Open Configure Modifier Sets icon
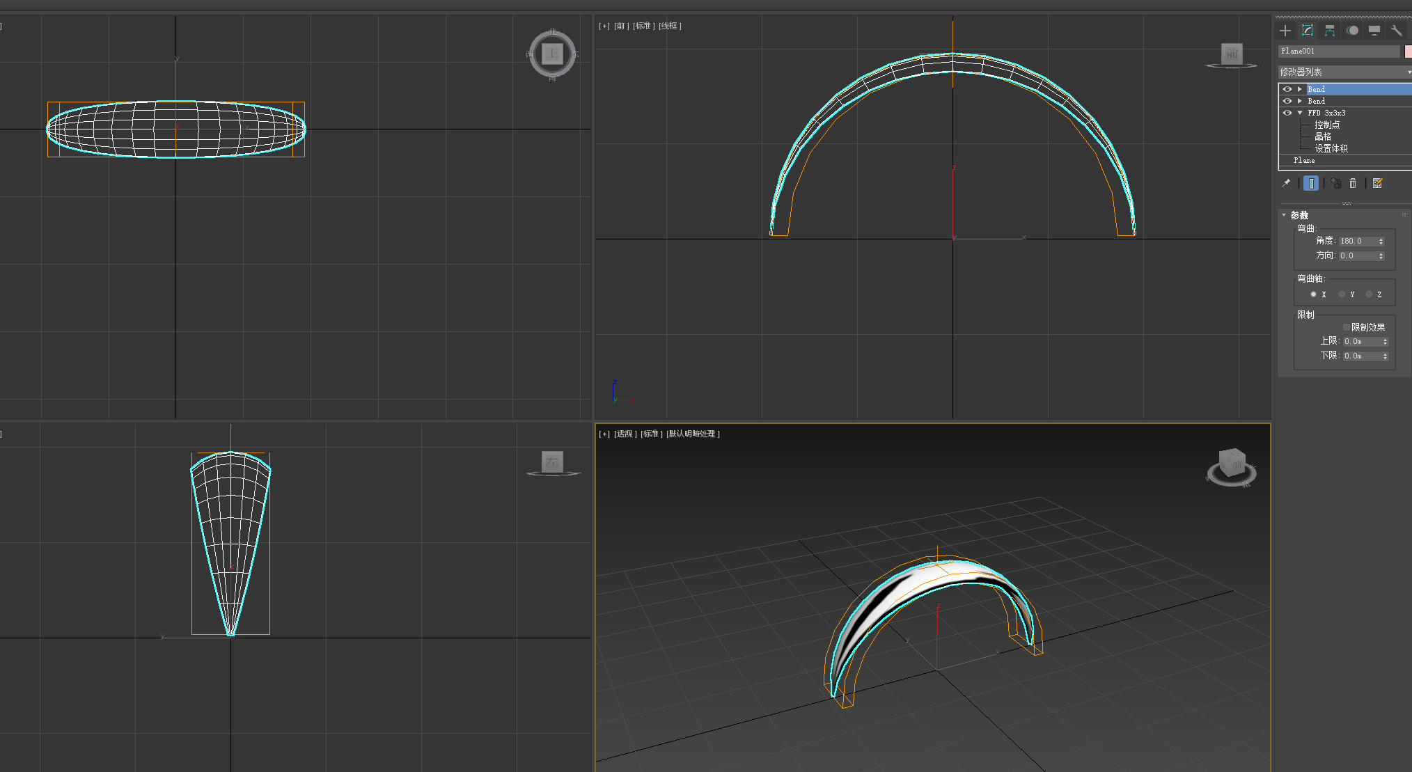 [x=1377, y=183]
